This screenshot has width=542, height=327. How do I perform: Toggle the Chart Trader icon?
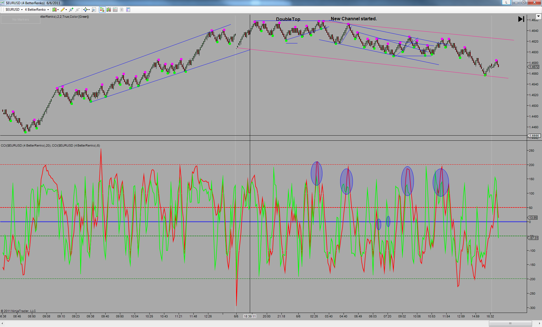point(102,10)
